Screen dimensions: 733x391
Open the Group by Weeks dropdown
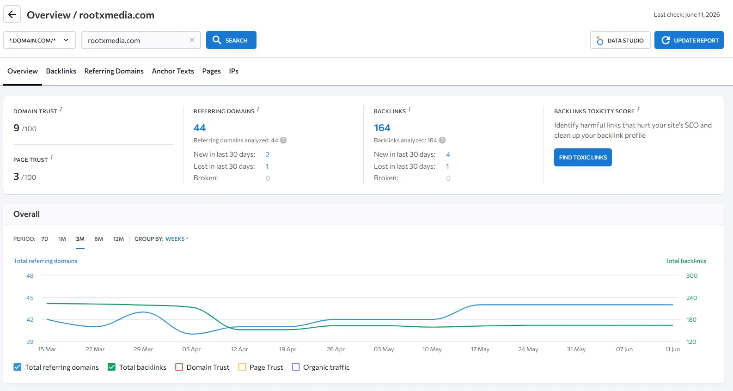tap(177, 239)
